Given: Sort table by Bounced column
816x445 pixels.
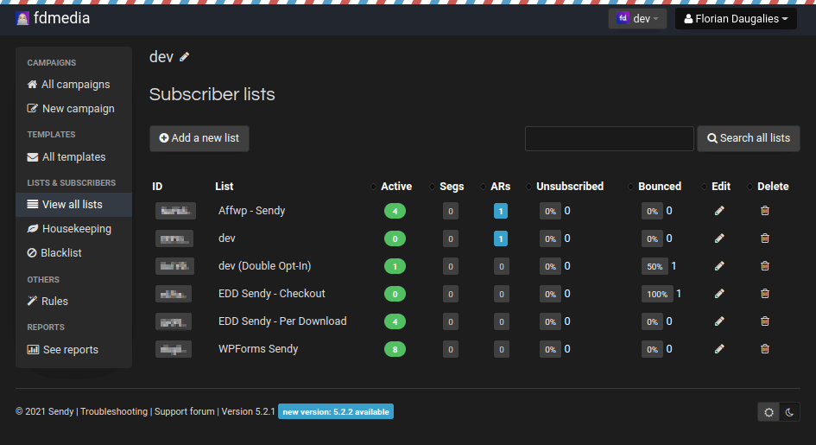Looking at the screenshot, I should tap(660, 187).
